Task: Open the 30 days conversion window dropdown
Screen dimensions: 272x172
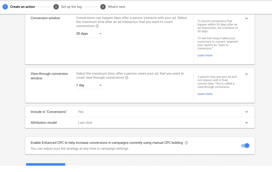Action: [x=89, y=34]
